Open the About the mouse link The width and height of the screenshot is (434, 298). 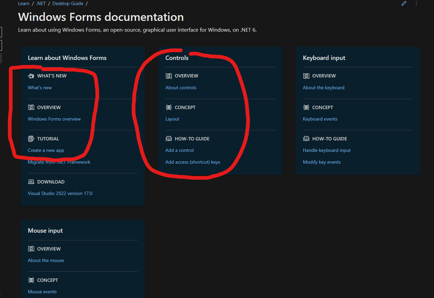(46, 261)
